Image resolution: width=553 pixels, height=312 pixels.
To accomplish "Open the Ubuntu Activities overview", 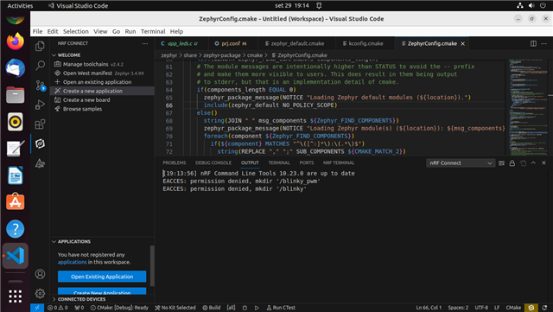I will coord(20,6).
